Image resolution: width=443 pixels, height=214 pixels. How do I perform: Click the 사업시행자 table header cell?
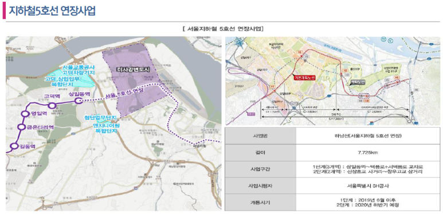[x=260, y=186]
